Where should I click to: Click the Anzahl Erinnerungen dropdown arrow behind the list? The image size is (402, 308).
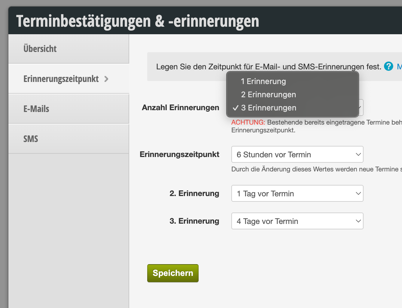(x=361, y=107)
